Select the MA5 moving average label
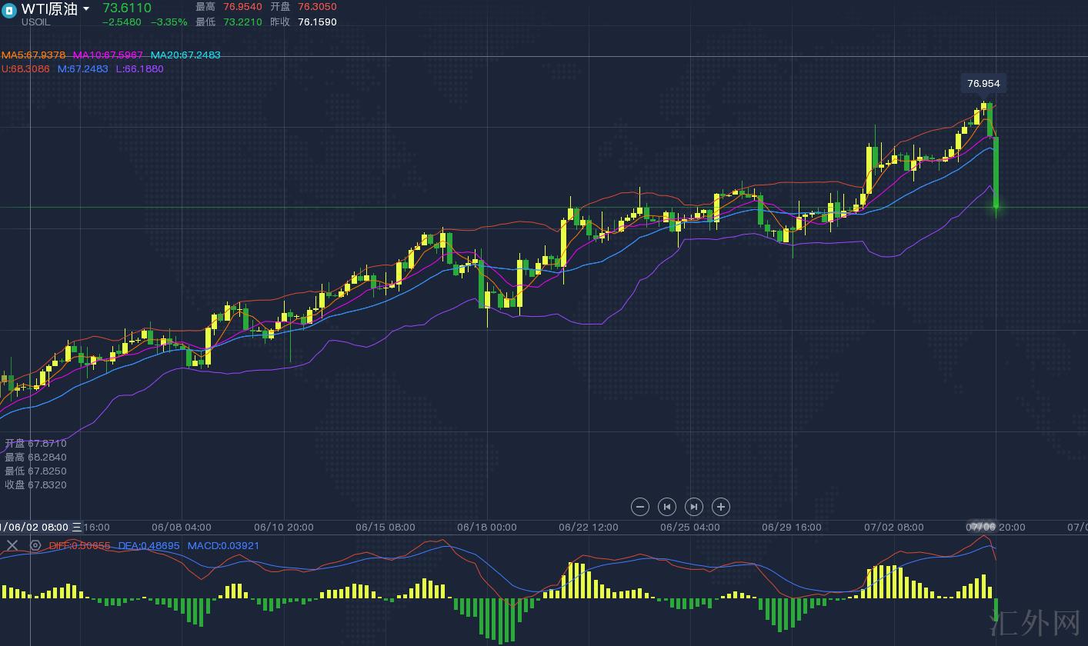The image size is (1088, 646). 33,55
